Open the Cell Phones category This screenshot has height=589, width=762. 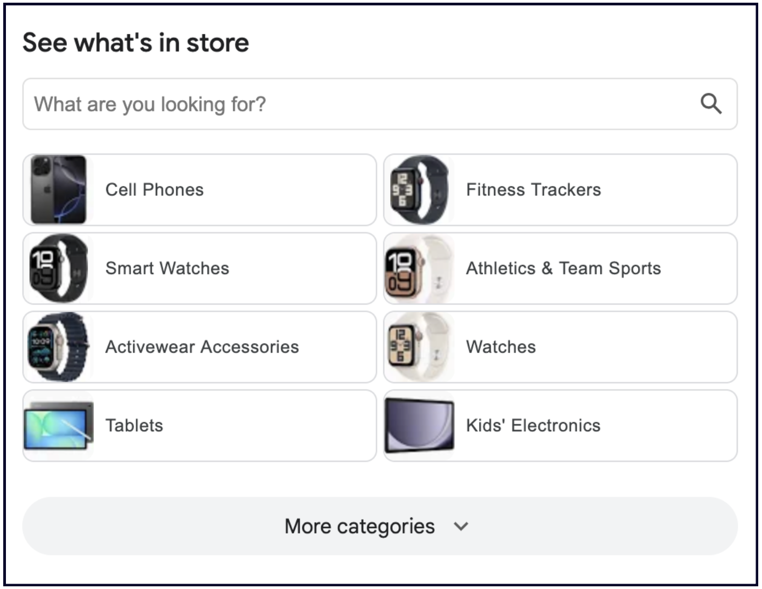pos(155,190)
